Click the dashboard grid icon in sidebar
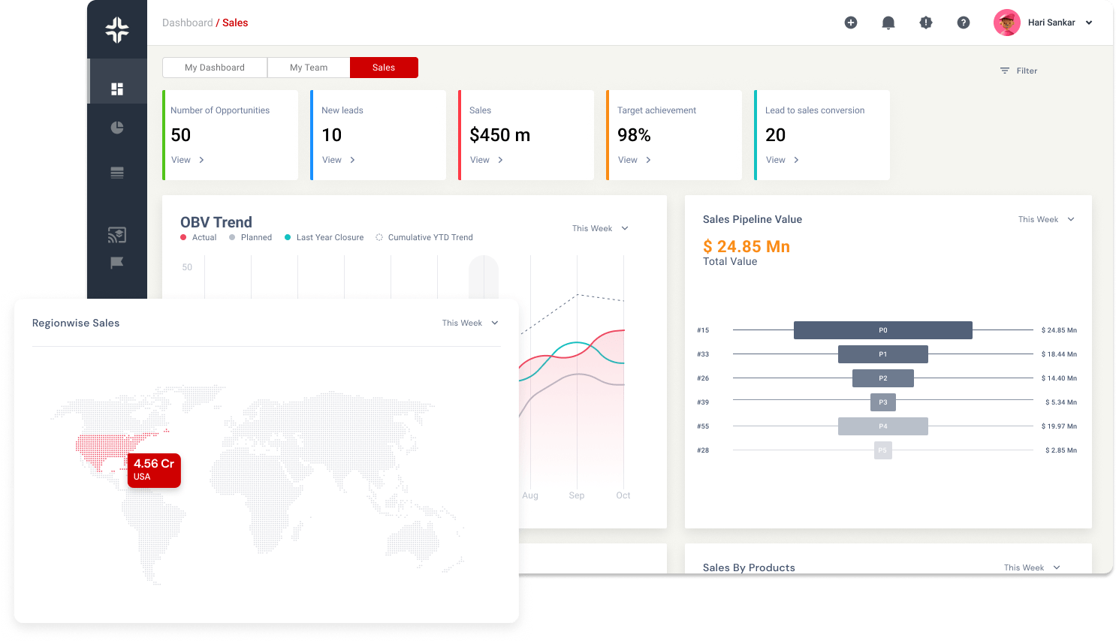Viewport: 1116px width, 641px height. click(117, 89)
